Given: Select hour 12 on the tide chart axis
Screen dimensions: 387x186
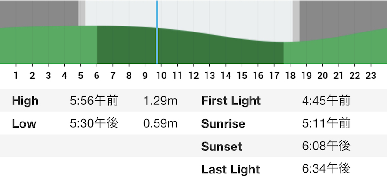Looking at the screenshot, I should pyautogui.click(x=193, y=76).
